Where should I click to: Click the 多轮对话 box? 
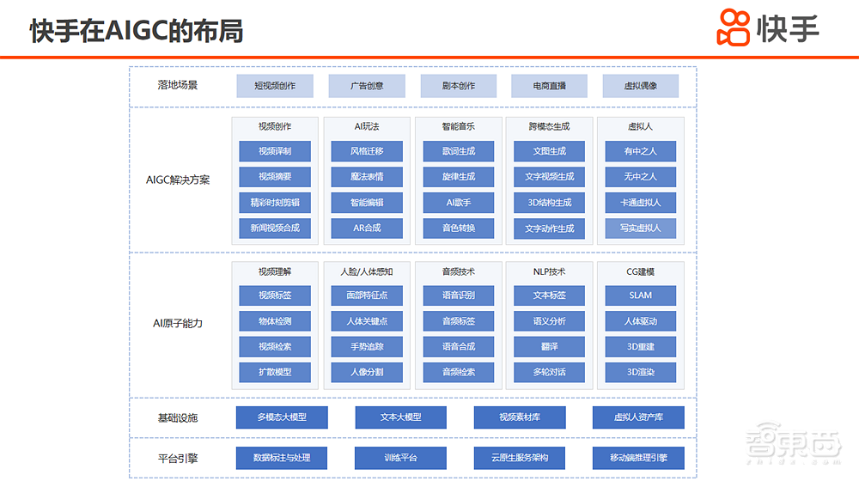549,372
